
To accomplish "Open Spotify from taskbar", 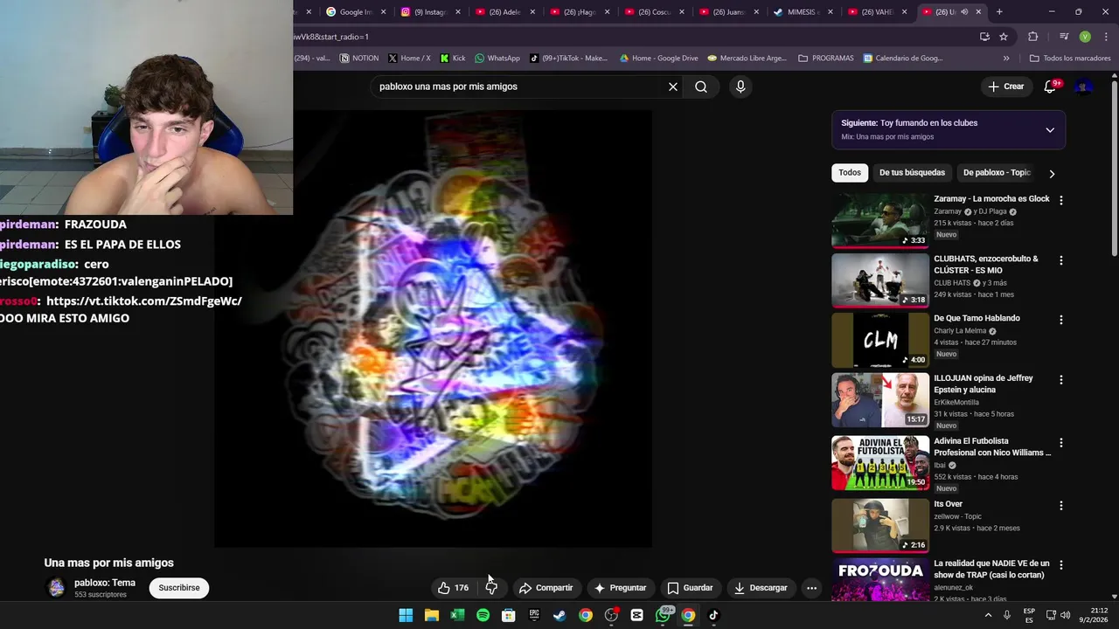I will 483,615.
